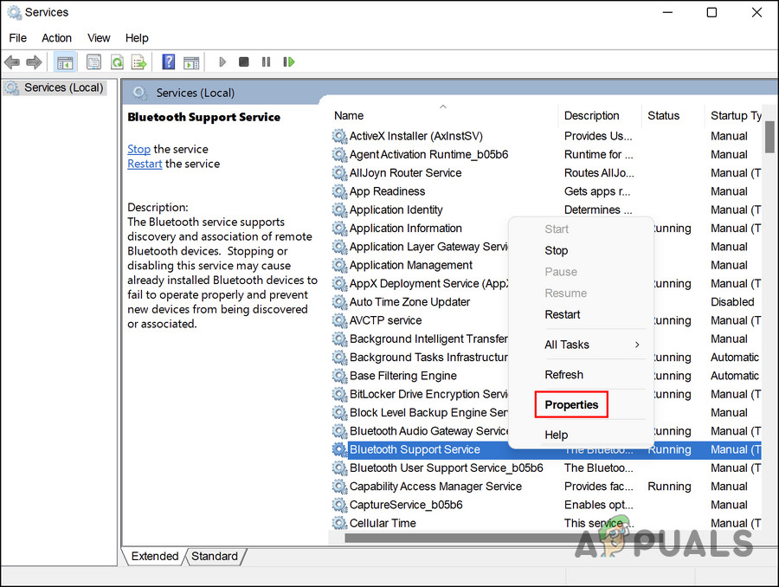Click the Pause Service toolbar icon
This screenshot has width=779, height=587.
click(x=266, y=61)
